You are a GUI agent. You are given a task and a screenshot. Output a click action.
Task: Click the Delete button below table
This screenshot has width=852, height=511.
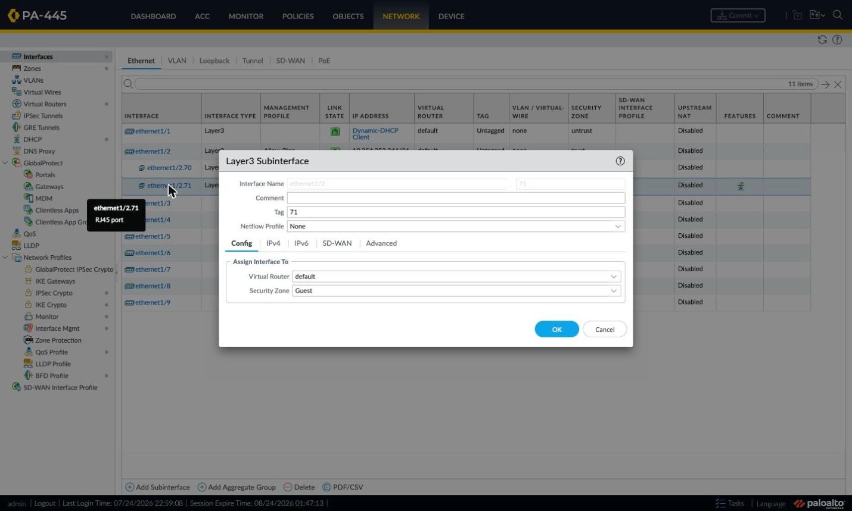click(299, 487)
